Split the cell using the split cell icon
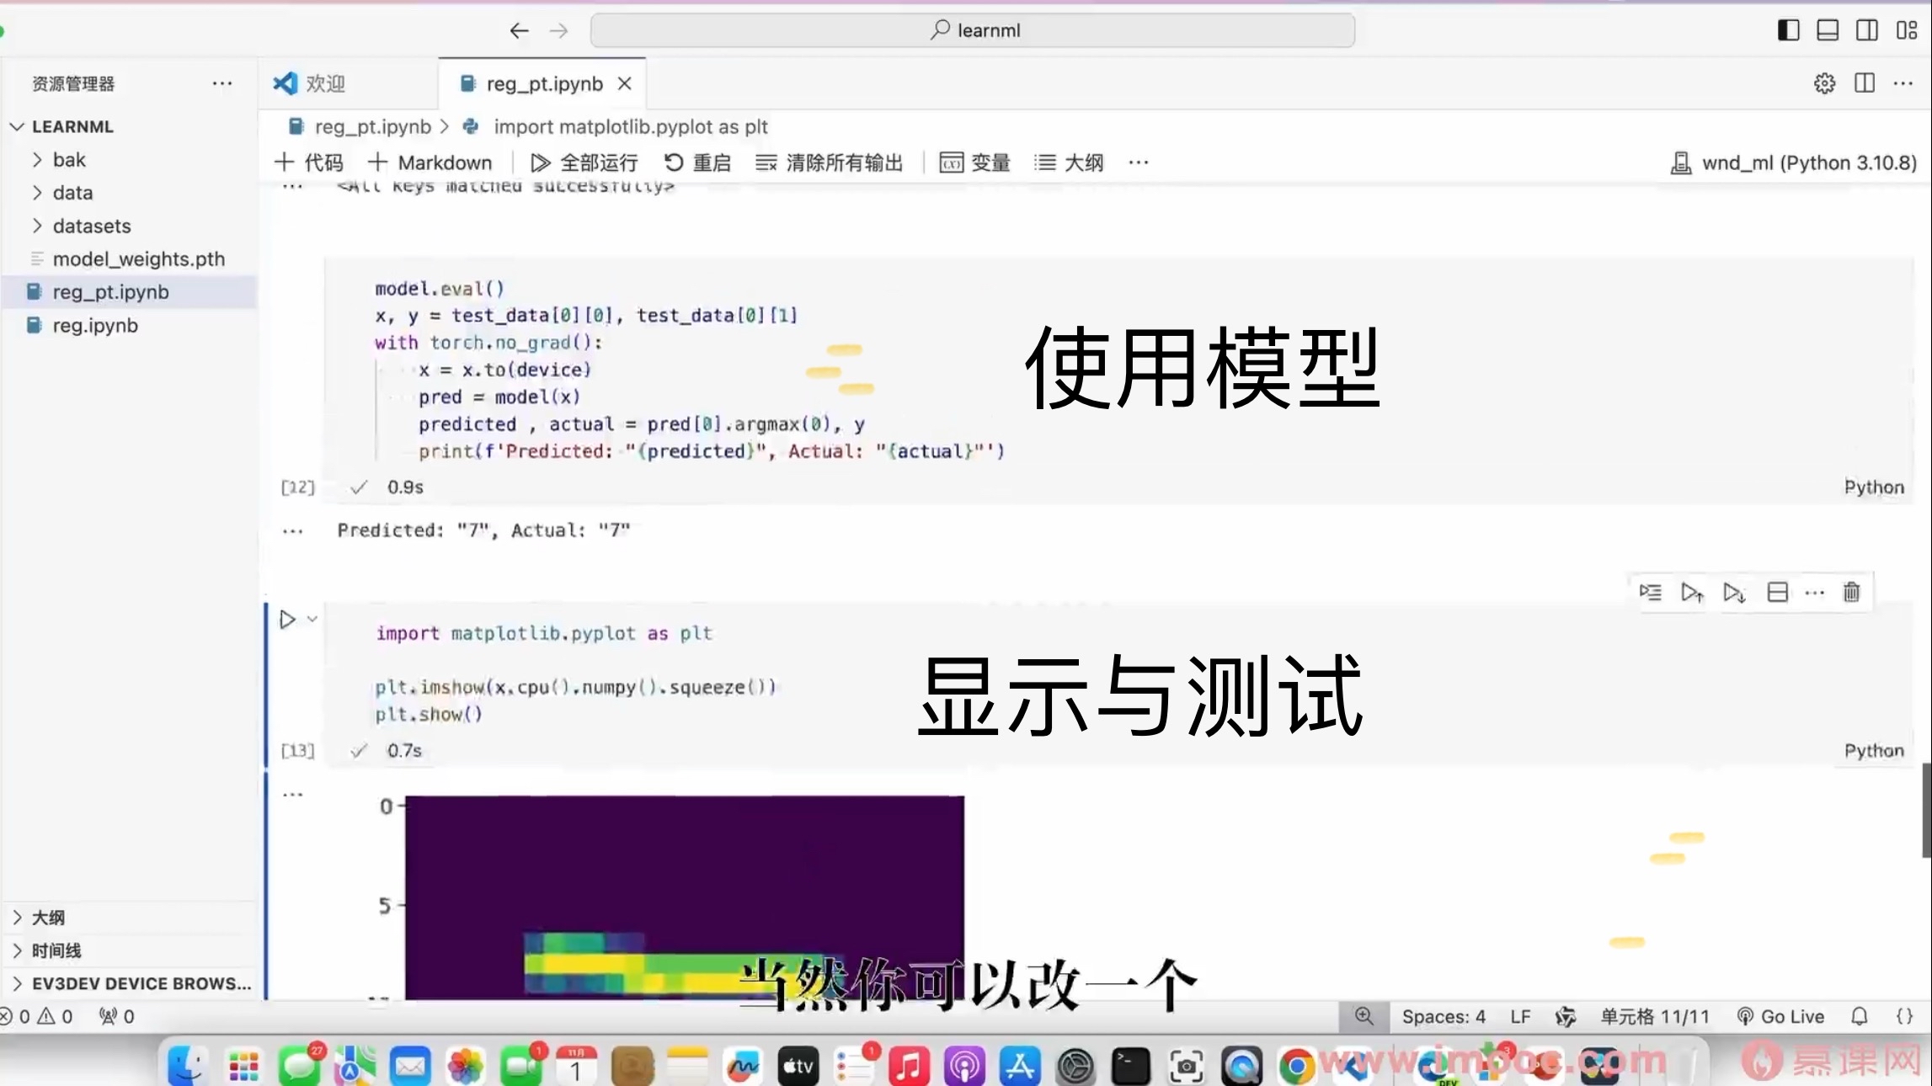Image resolution: width=1932 pixels, height=1086 pixels. (1778, 592)
